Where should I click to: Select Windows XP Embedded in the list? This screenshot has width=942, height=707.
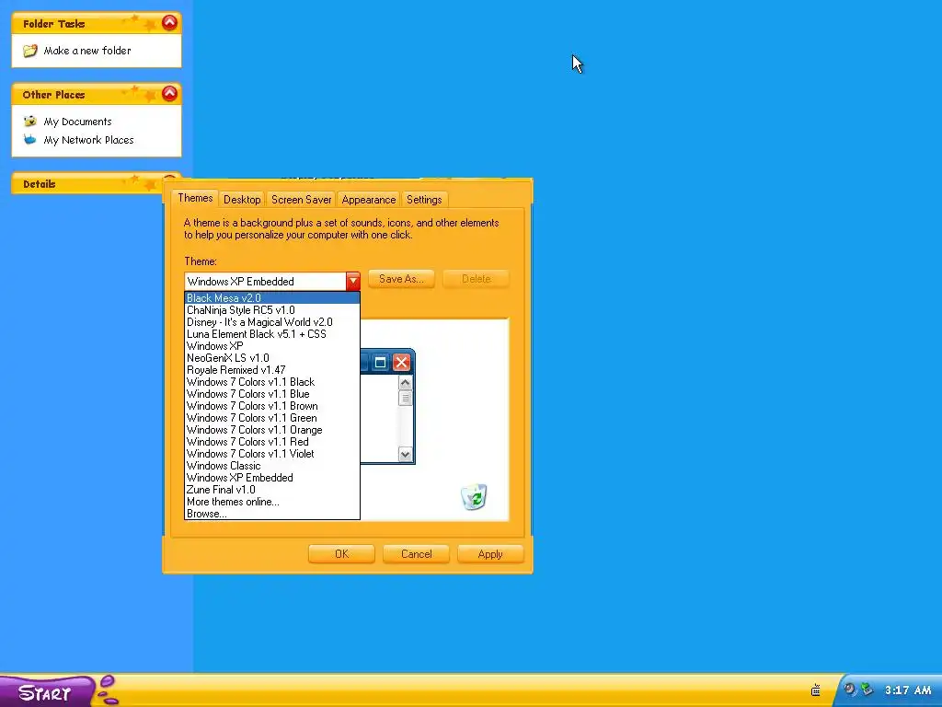(x=272, y=478)
